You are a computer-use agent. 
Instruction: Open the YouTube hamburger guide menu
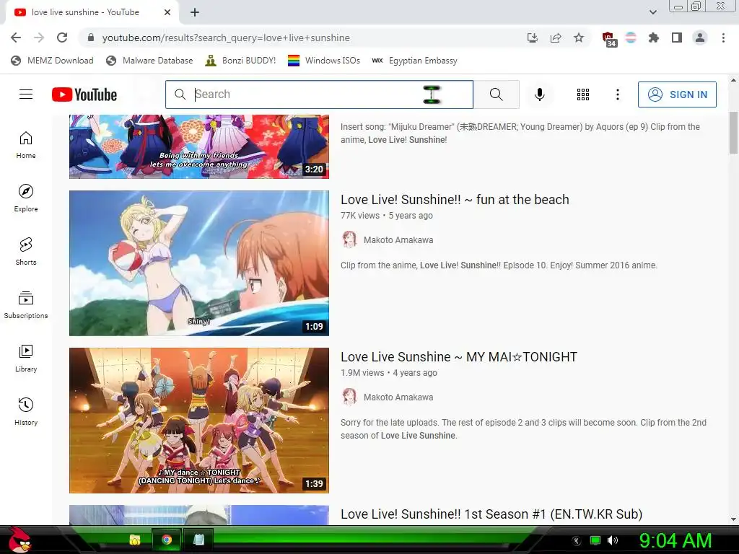26,94
